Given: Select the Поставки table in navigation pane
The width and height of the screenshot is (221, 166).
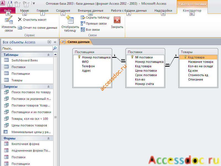Looking at the screenshot, I should 27,67.
